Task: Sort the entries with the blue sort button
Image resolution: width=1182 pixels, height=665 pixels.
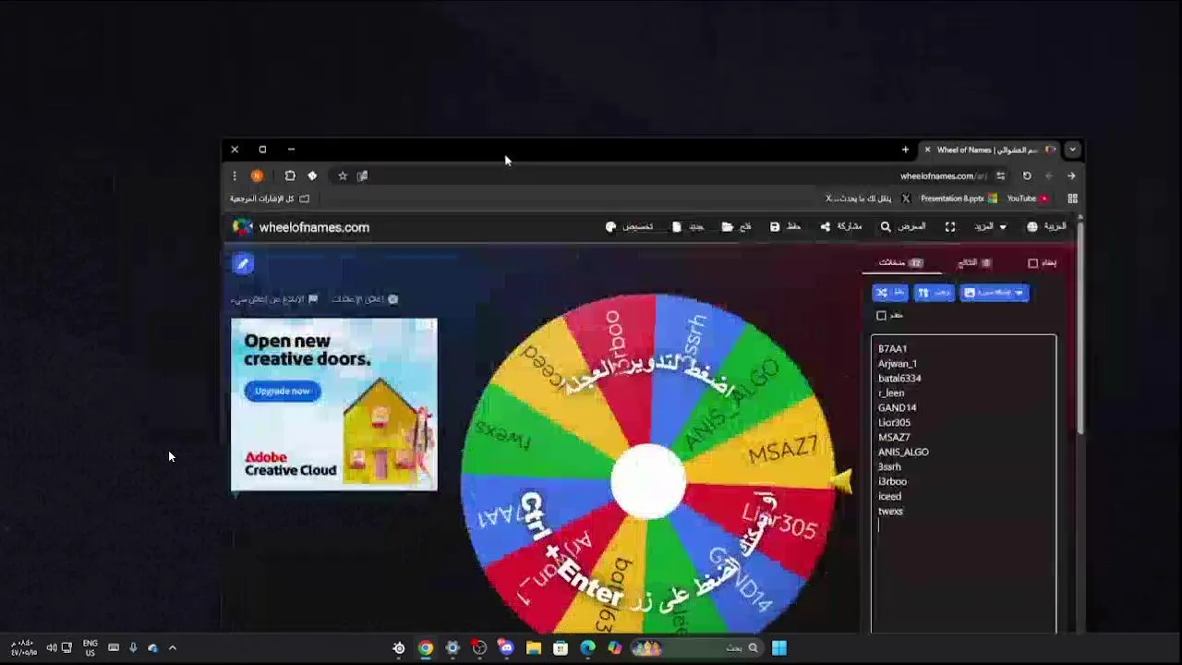Action: (x=934, y=293)
